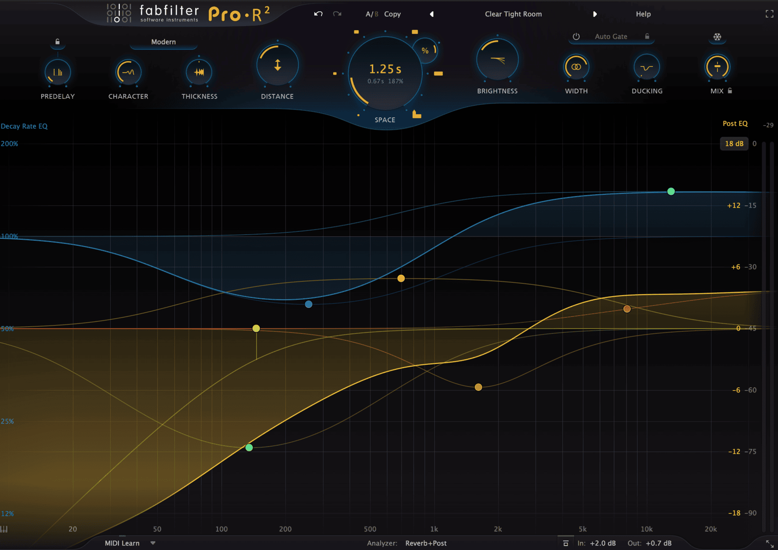The image size is (778, 550).
Task: Open the Analyzer Reverb+Post mode menu
Action: [x=425, y=543]
